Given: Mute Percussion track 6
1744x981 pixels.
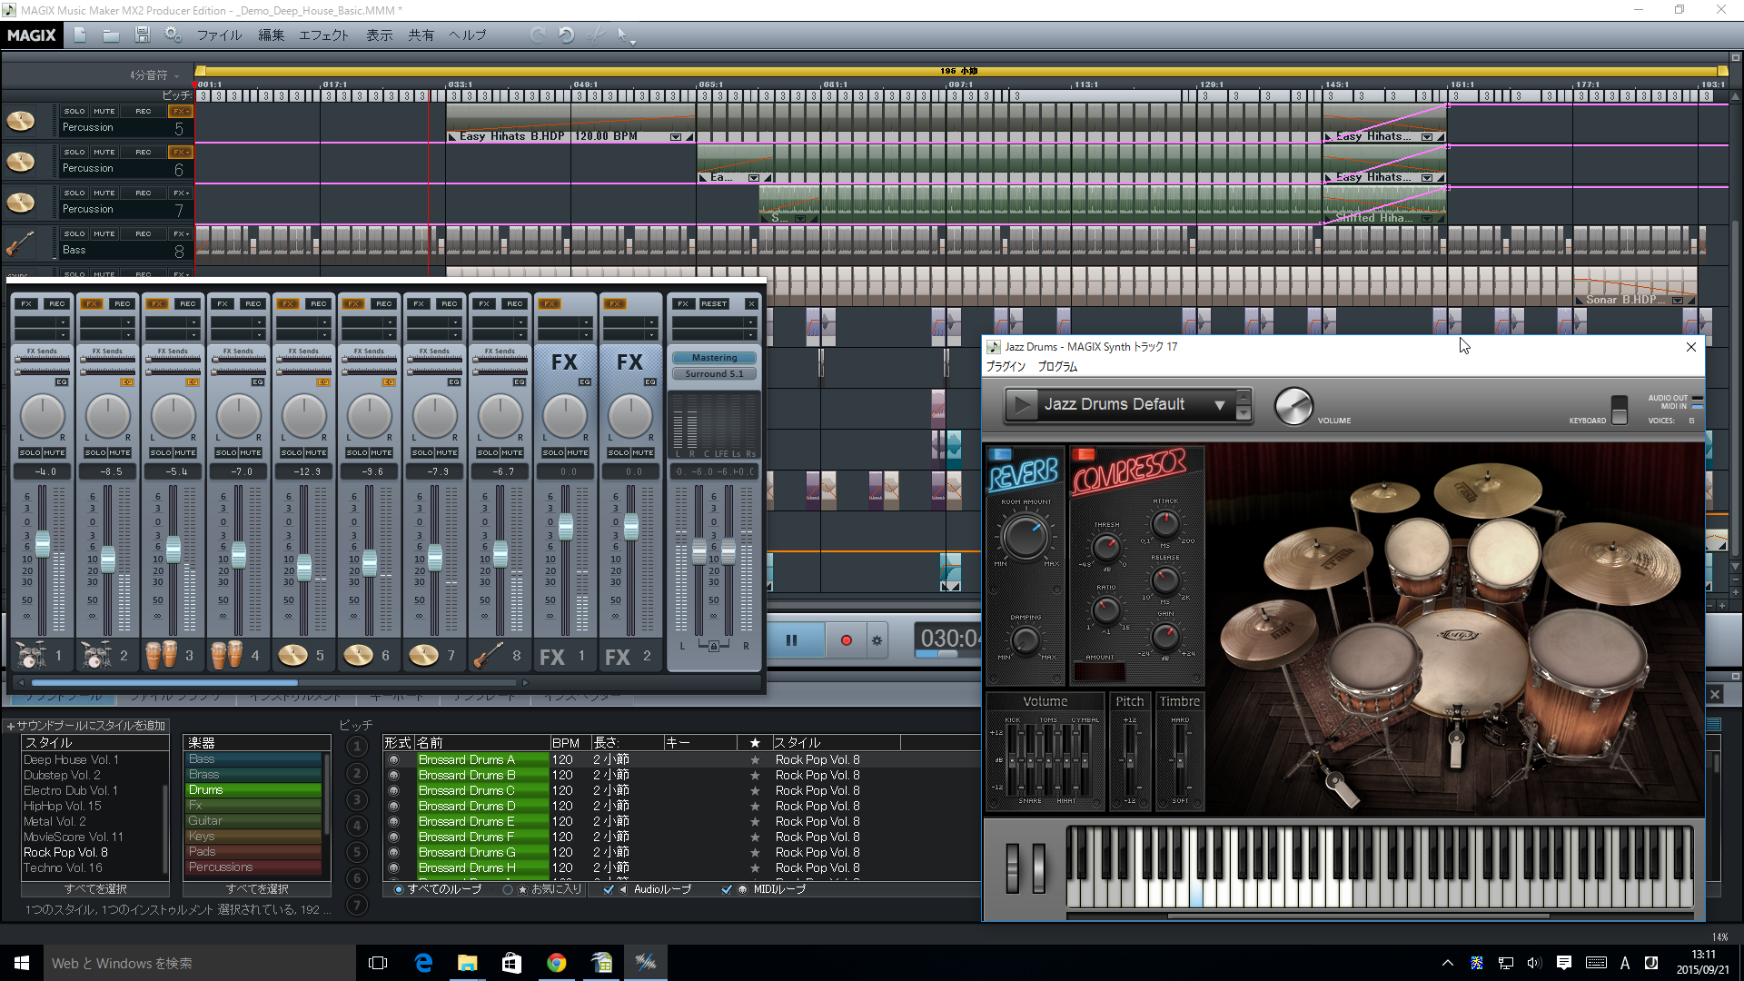Looking at the screenshot, I should pos(104,152).
